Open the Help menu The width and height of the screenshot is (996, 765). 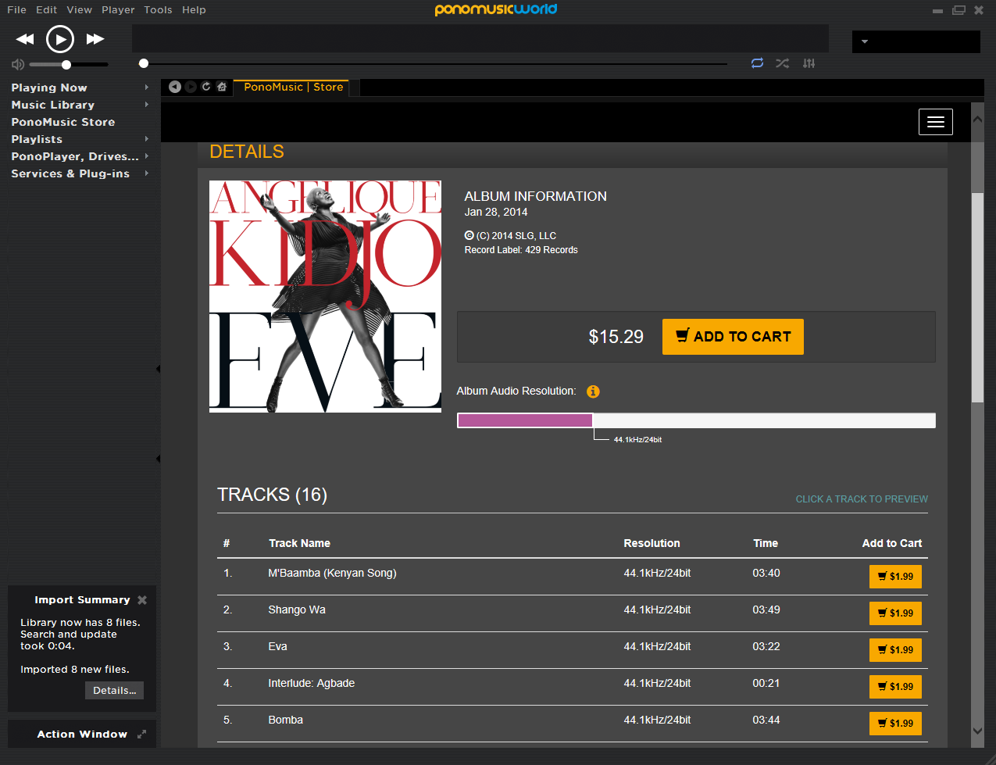tap(194, 10)
